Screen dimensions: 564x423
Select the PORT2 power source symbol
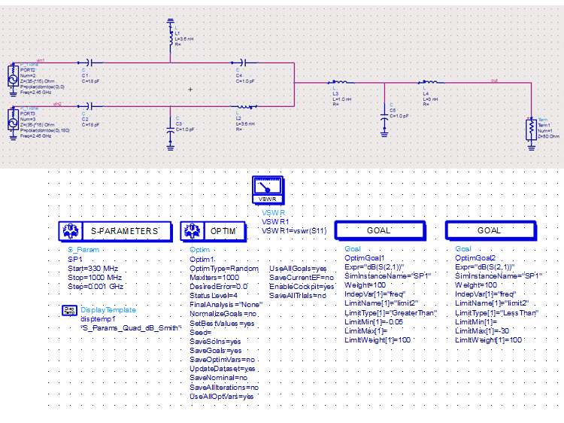click(13, 80)
